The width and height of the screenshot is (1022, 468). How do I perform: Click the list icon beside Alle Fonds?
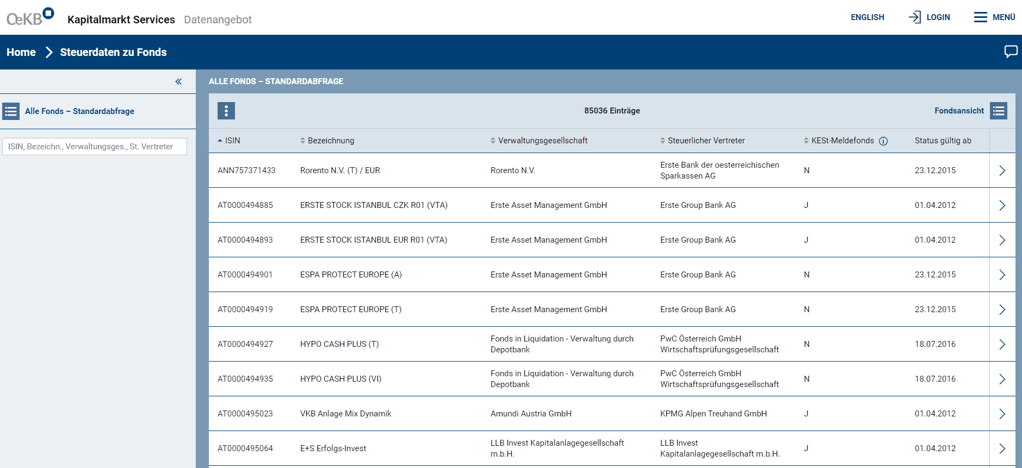11,111
